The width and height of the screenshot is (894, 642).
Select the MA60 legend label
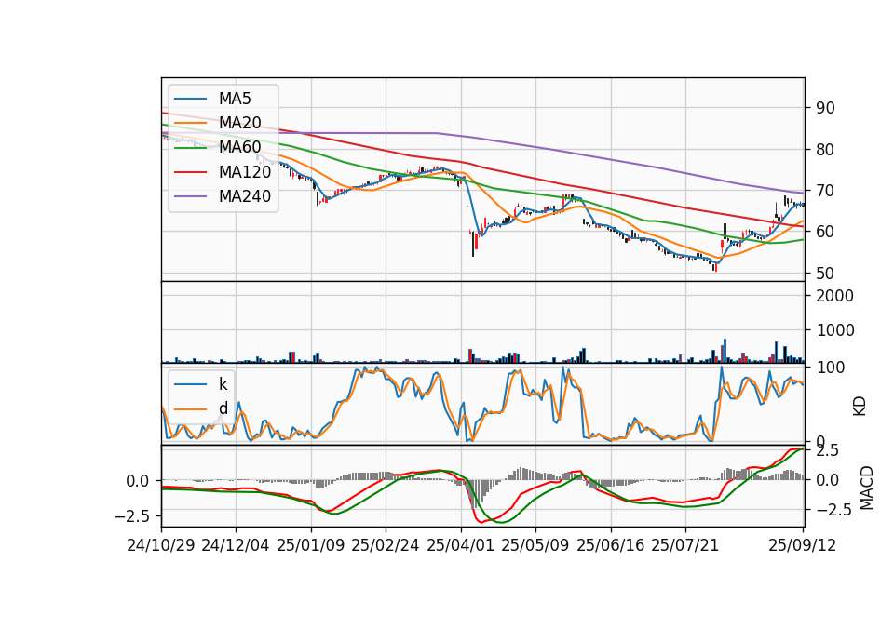tap(240, 148)
